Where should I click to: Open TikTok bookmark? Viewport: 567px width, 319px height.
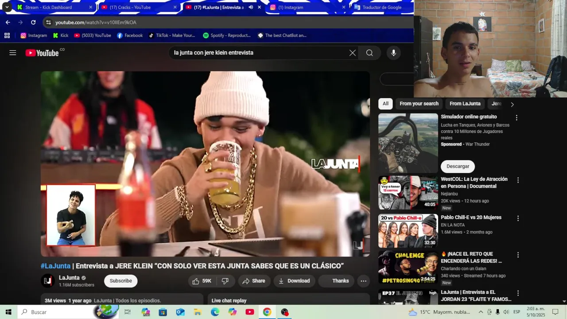pos(172,35)
